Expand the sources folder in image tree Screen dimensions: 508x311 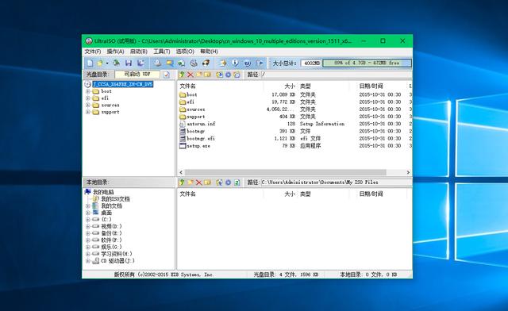(x=88, y=105)
